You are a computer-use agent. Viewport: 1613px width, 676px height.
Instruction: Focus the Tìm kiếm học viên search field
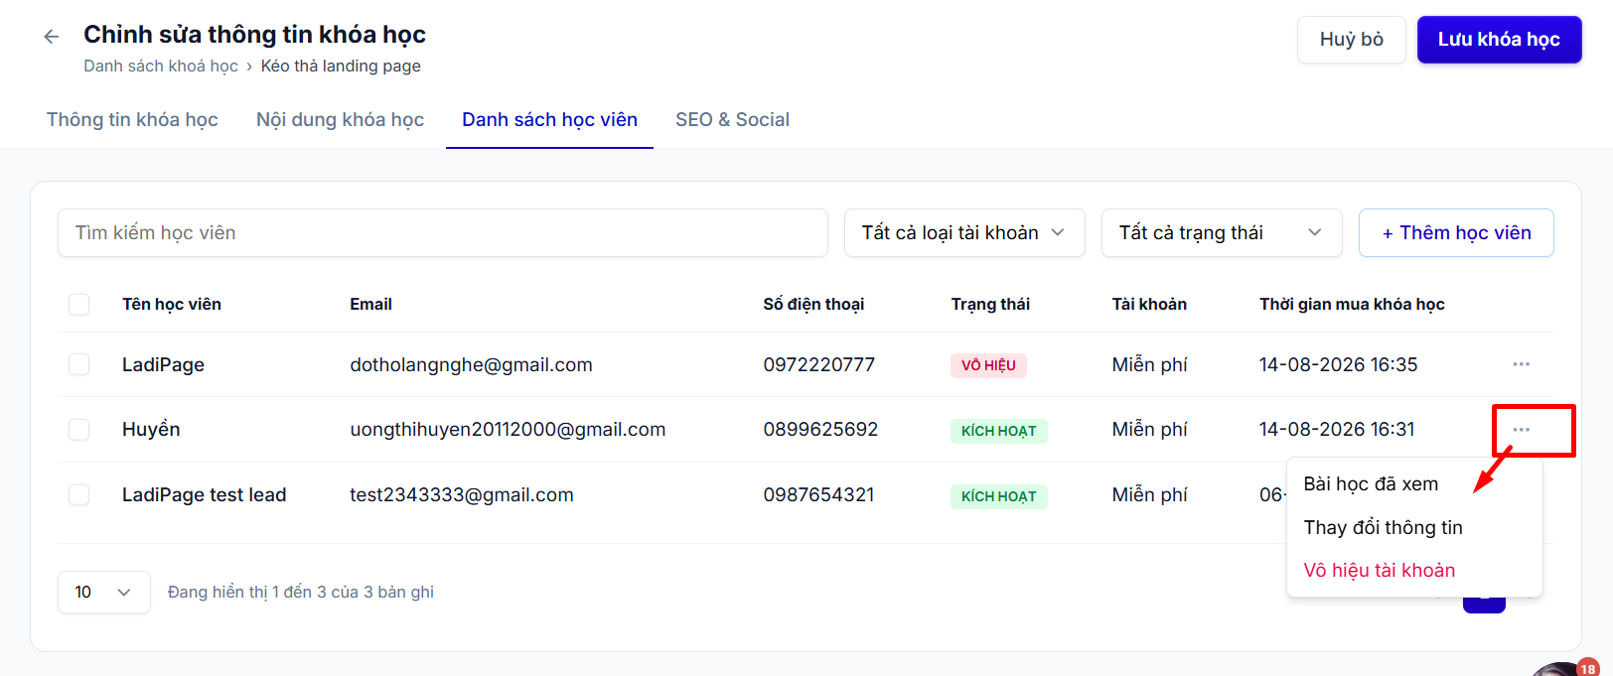click(x=443, y=233)
